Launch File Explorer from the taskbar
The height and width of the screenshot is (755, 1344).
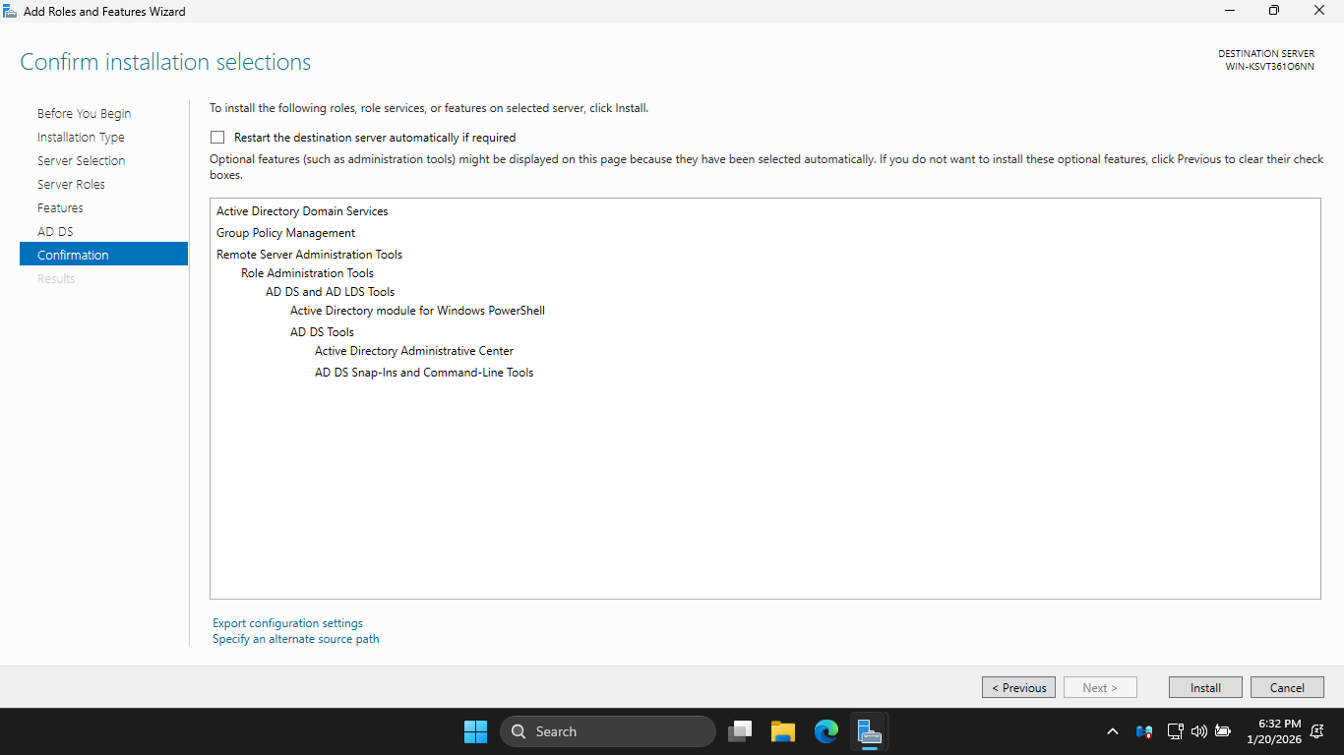[x=782, y=731]
